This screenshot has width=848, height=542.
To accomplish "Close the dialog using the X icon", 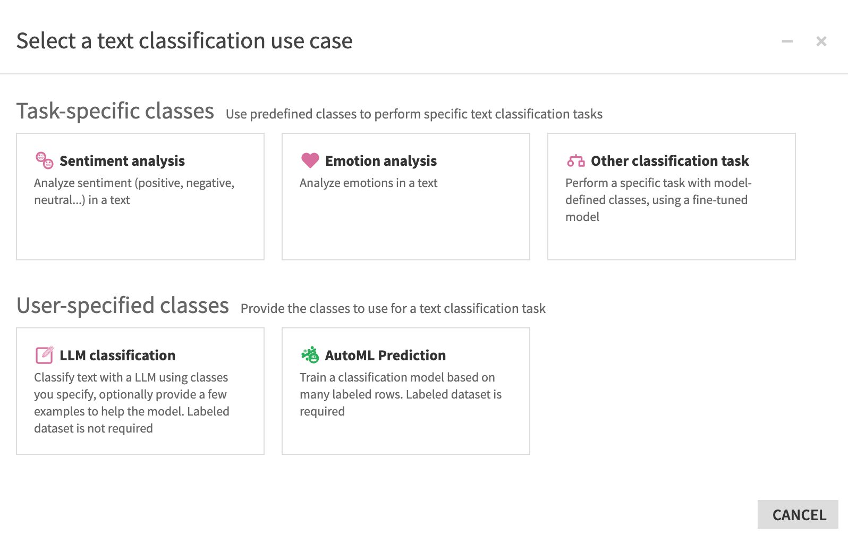I will click(821, 41).
